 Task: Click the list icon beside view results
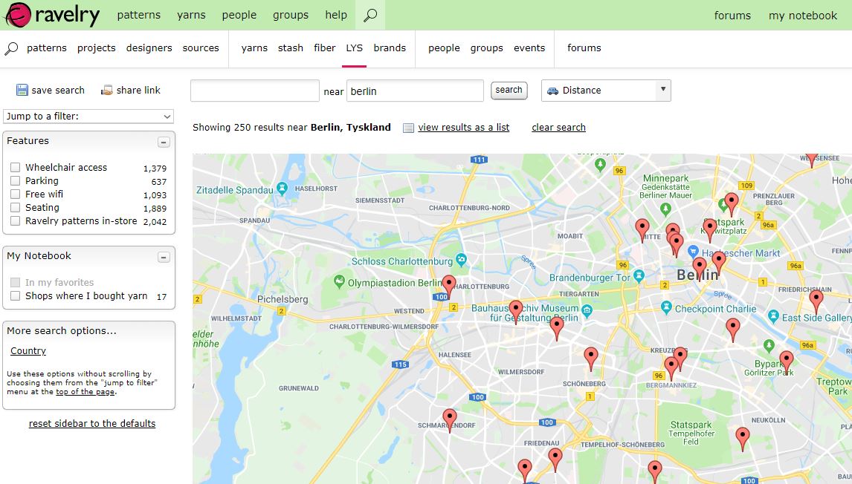409,128
